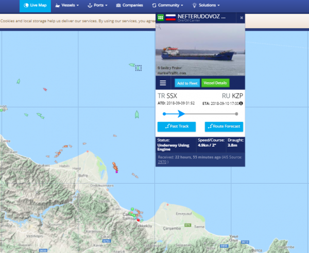The width and height of the screenshot is (309, 253).
Task: Expand the Ports dropdown menu
Action: point(98,6)
